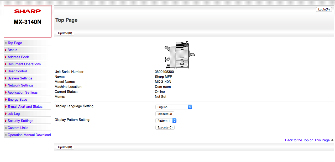Click the name value Sharp MFP
Image resolution: width=335 pixels, height=162 pixels.
pyautogui.click(x=164, y=77)
